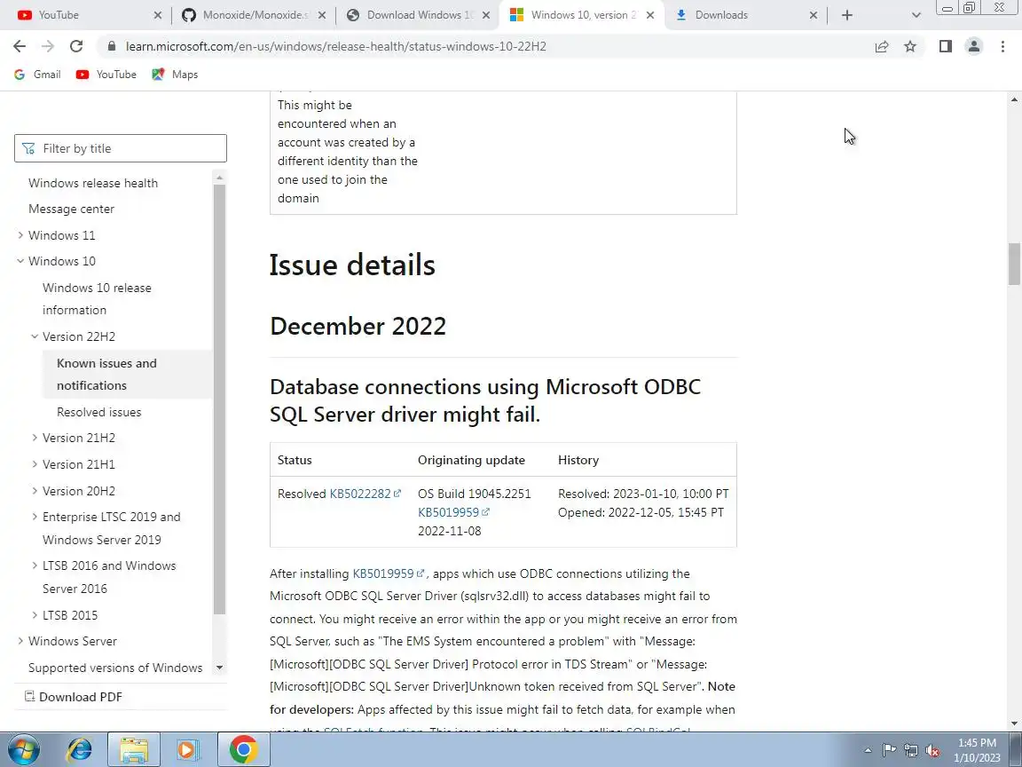Expand the Version 20H2 node
The image size is (1022, 767).
click(x=35, y=490)
